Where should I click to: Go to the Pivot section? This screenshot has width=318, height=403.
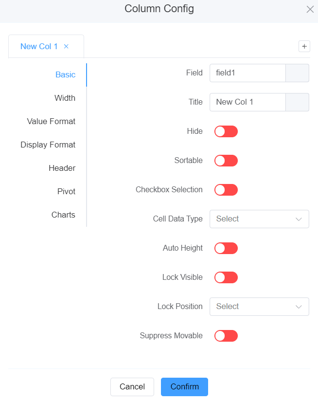point(66,192)
